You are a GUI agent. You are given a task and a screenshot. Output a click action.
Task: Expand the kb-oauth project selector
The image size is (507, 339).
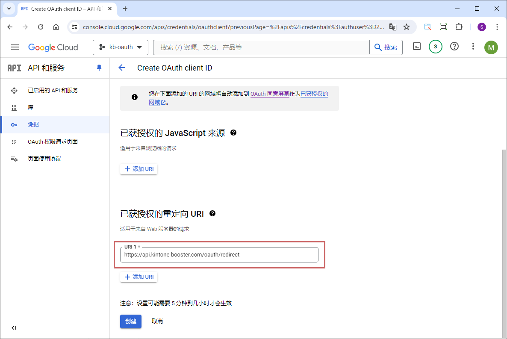121,47
